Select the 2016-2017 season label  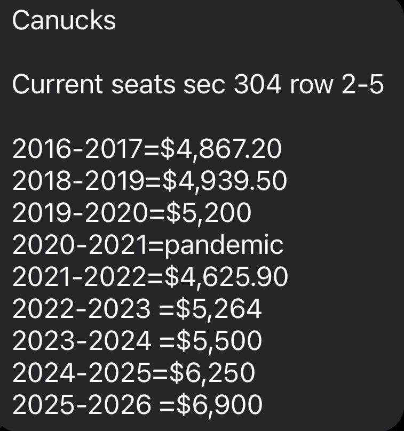point(77,149)
